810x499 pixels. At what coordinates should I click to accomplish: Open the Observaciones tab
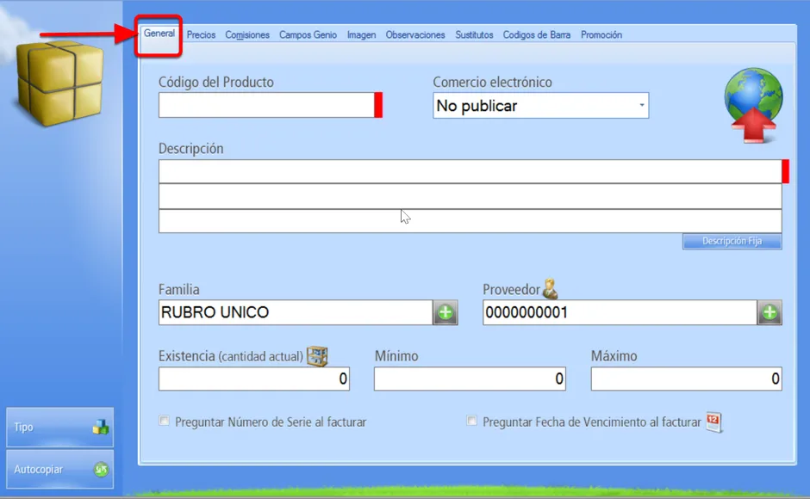click(414, 35)
